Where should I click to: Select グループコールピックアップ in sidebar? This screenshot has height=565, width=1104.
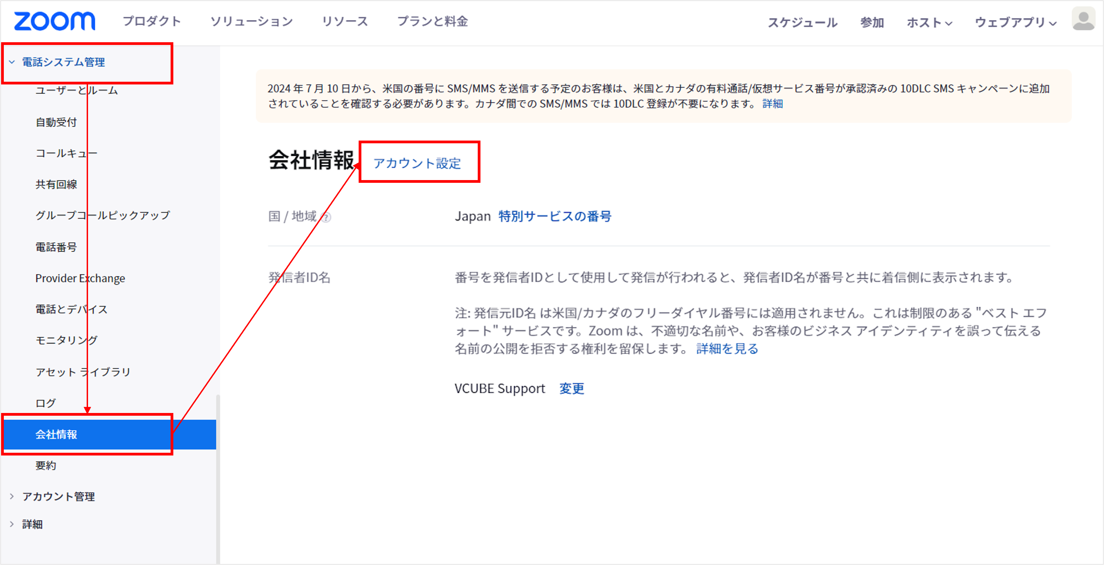(103, 215)
